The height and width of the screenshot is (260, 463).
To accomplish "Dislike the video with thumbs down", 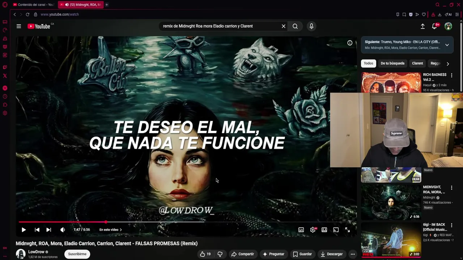I will (x=220, y=254).
